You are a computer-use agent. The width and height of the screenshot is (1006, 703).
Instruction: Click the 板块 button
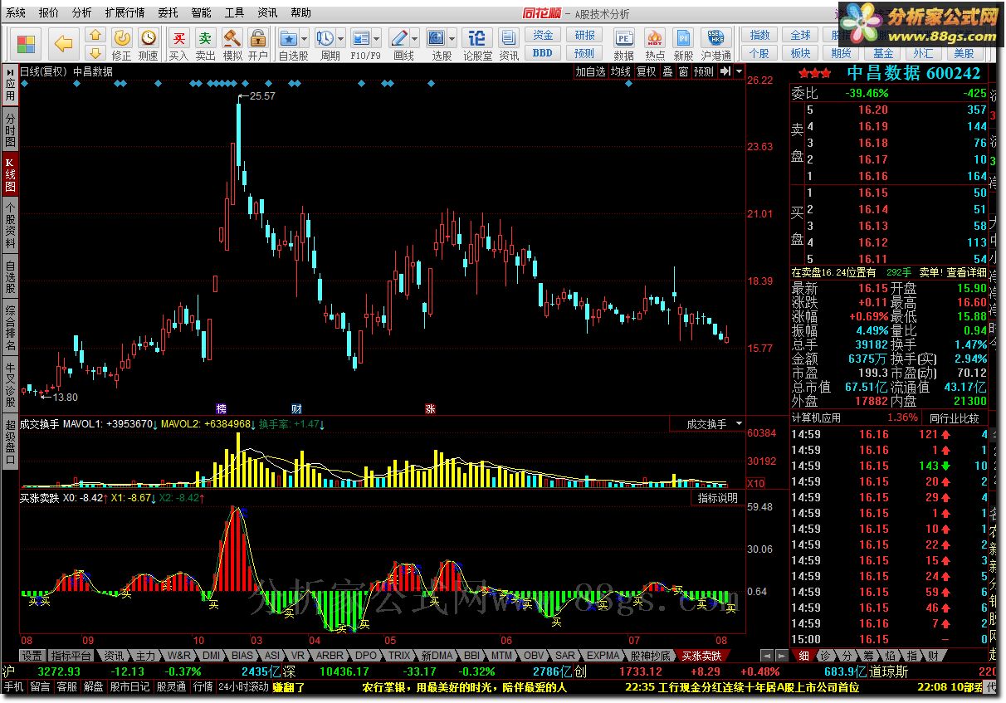click(800, 52)
